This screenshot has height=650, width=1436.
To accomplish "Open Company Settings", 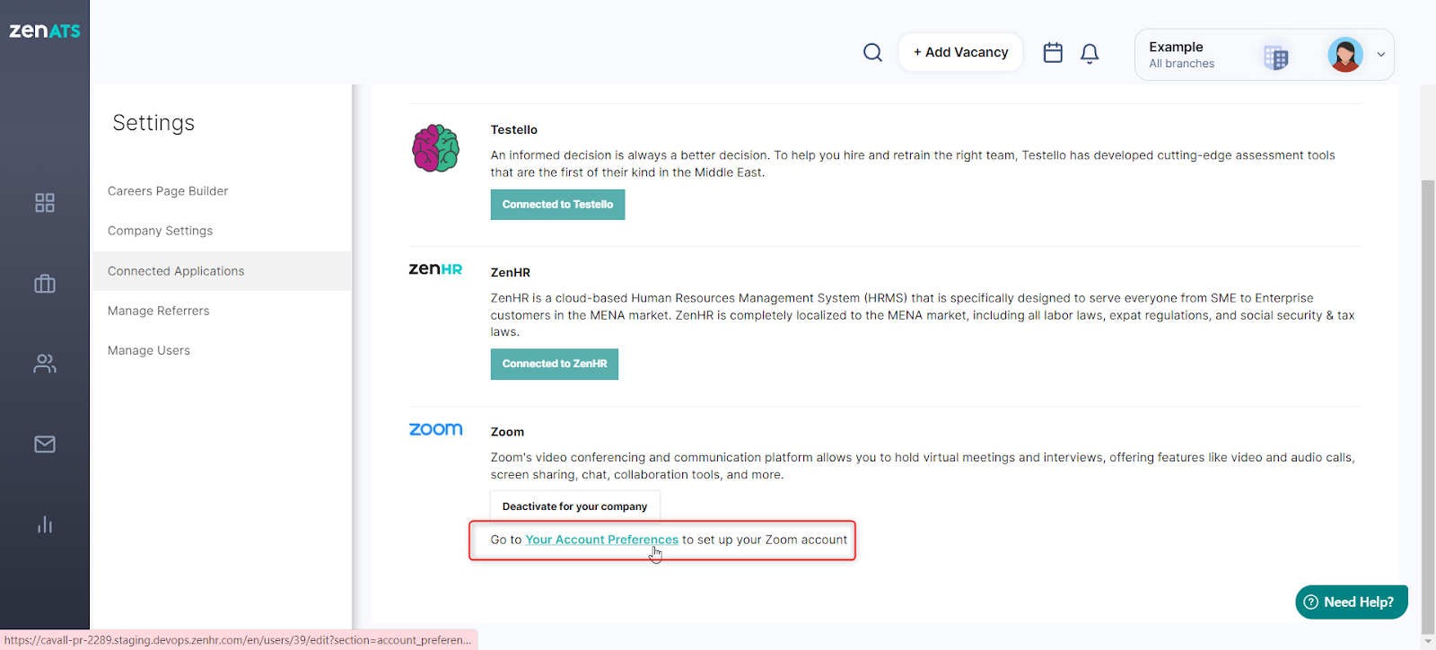I will pos(160,231).
